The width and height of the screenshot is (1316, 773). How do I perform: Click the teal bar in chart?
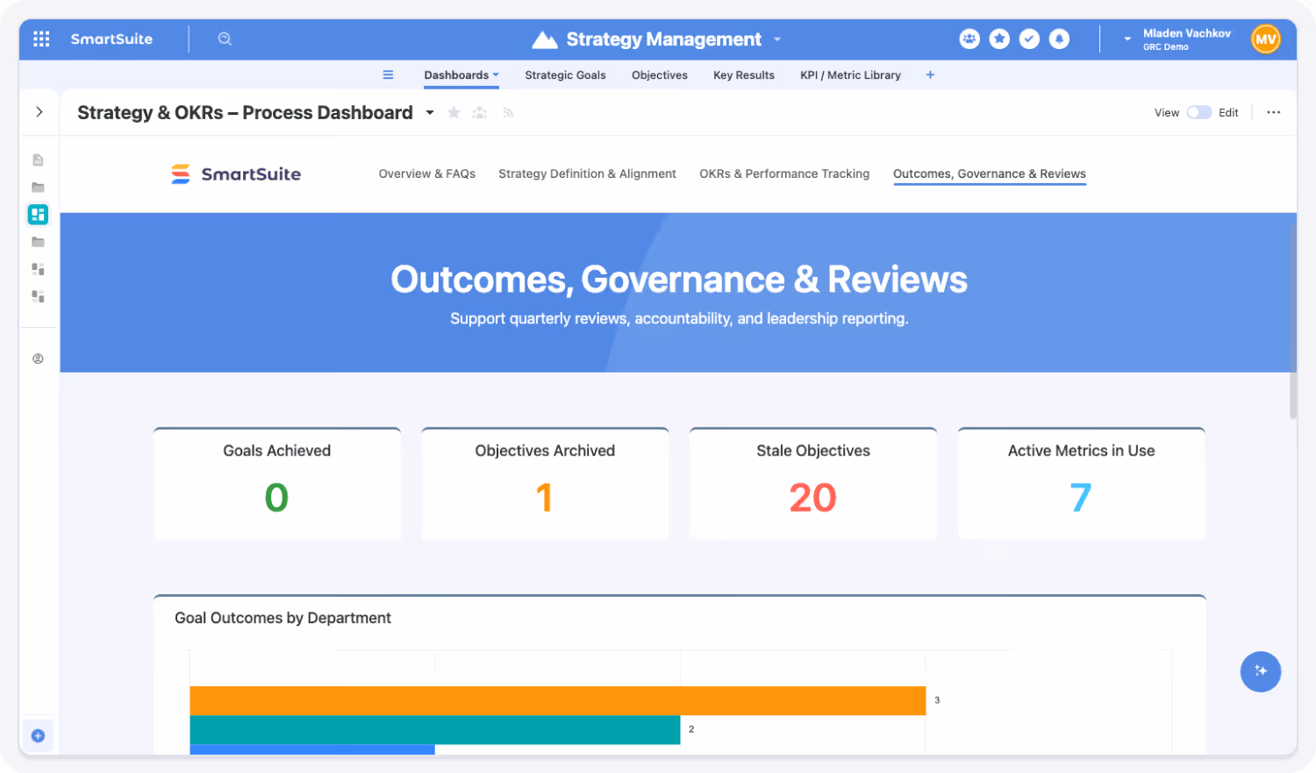pyautogui.click(x=435, y=729)
